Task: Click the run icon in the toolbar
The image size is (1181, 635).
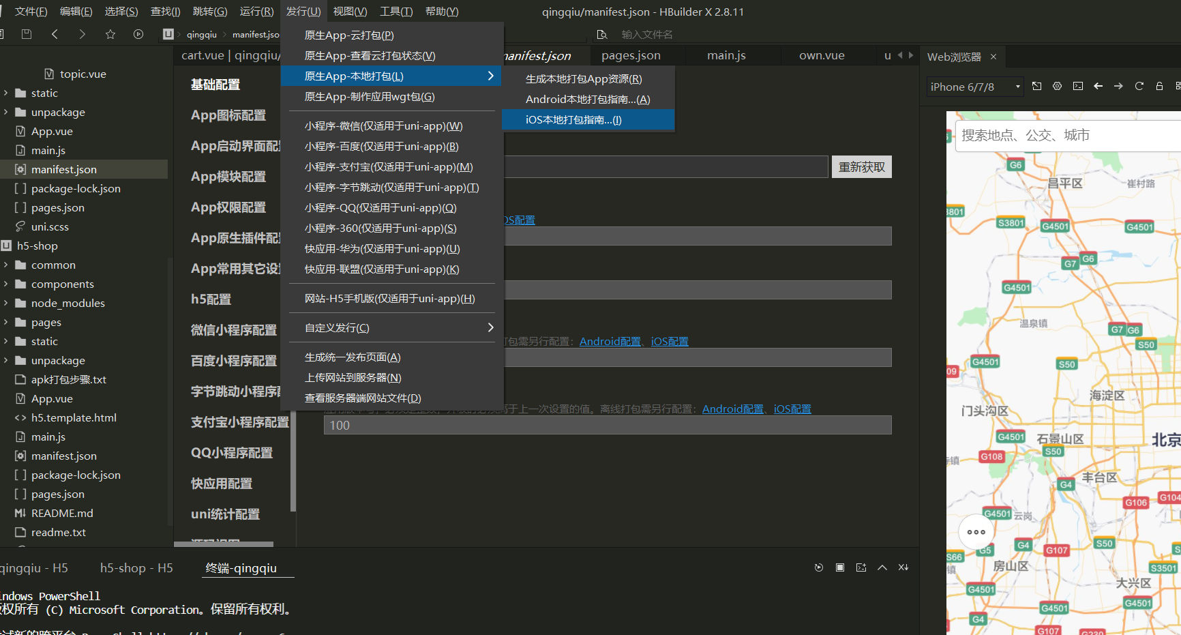Action: point(138,34)
